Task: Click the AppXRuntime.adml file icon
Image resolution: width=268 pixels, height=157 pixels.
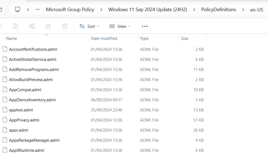Action: click(5, 150)
